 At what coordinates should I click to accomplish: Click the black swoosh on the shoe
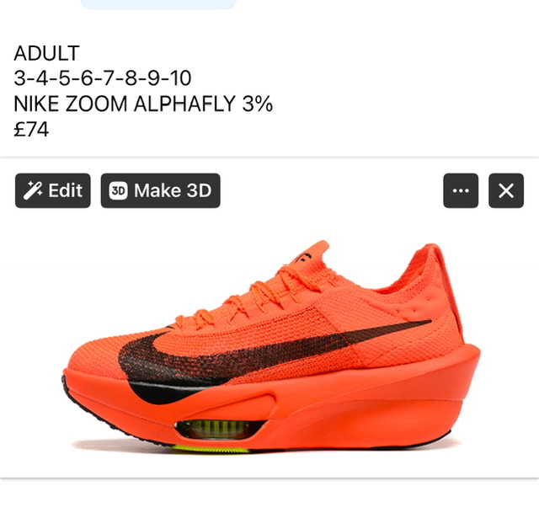pos(241,354)
